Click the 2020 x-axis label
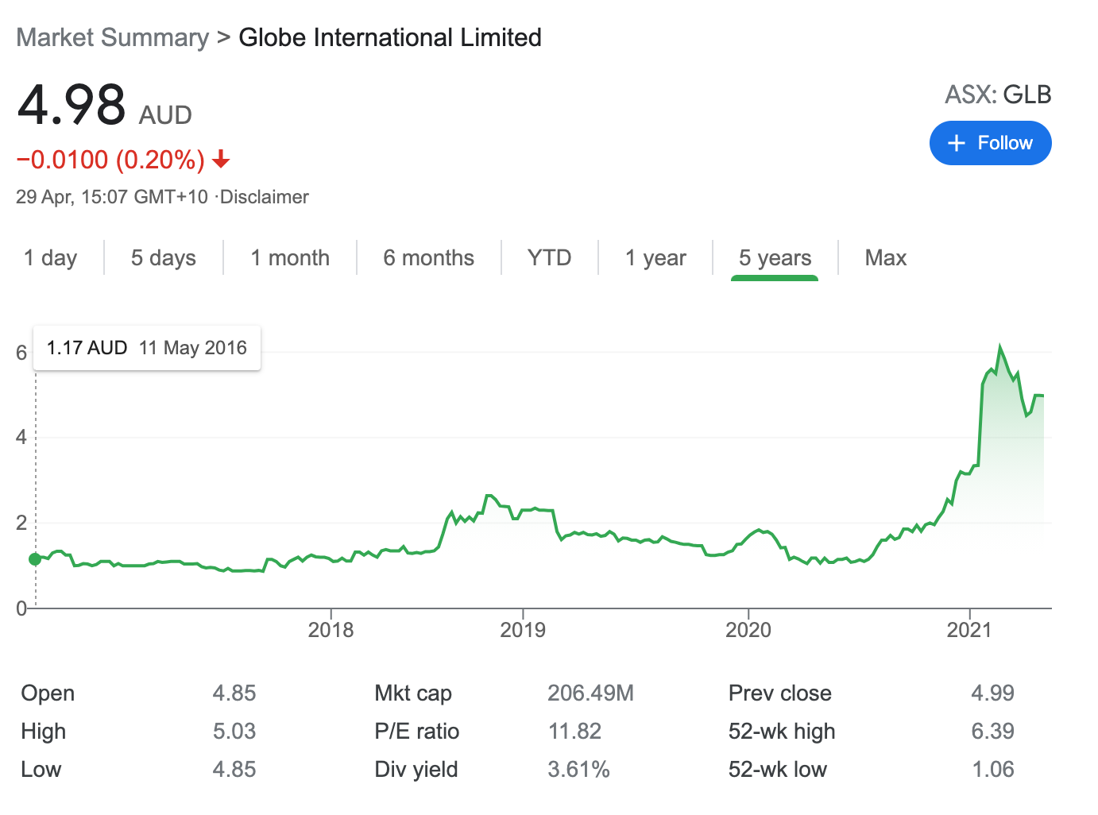 748,630
